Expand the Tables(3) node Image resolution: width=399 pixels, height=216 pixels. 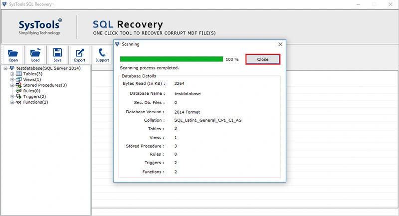12,74
